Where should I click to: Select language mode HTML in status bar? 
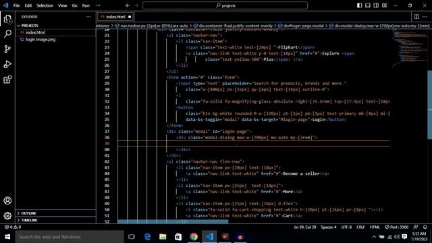(375, 227)
